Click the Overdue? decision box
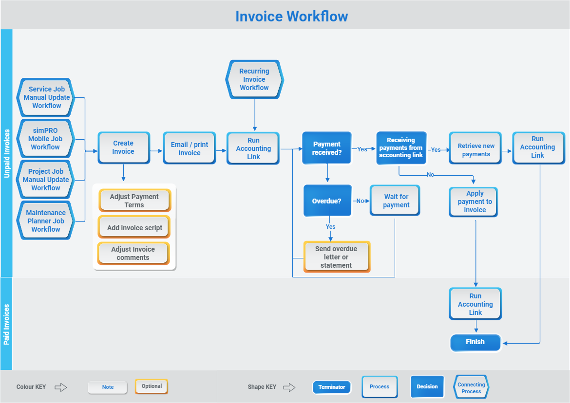Viewport: 570px width, 403px height. [327, 200]
